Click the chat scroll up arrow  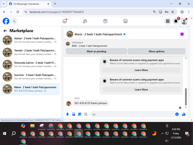pyautogui.click(x=186, y=58)
